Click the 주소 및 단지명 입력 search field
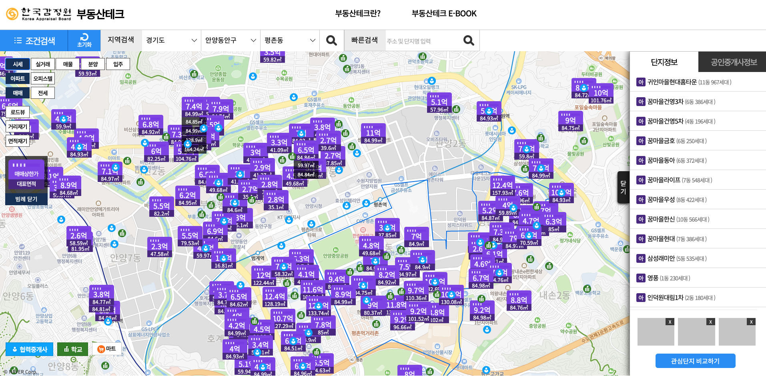The height and width of the screenshot is (376, 766). click(x=423, y=41)
